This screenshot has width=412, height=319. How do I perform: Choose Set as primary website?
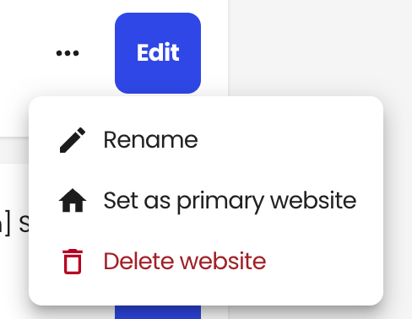point(206,201)
